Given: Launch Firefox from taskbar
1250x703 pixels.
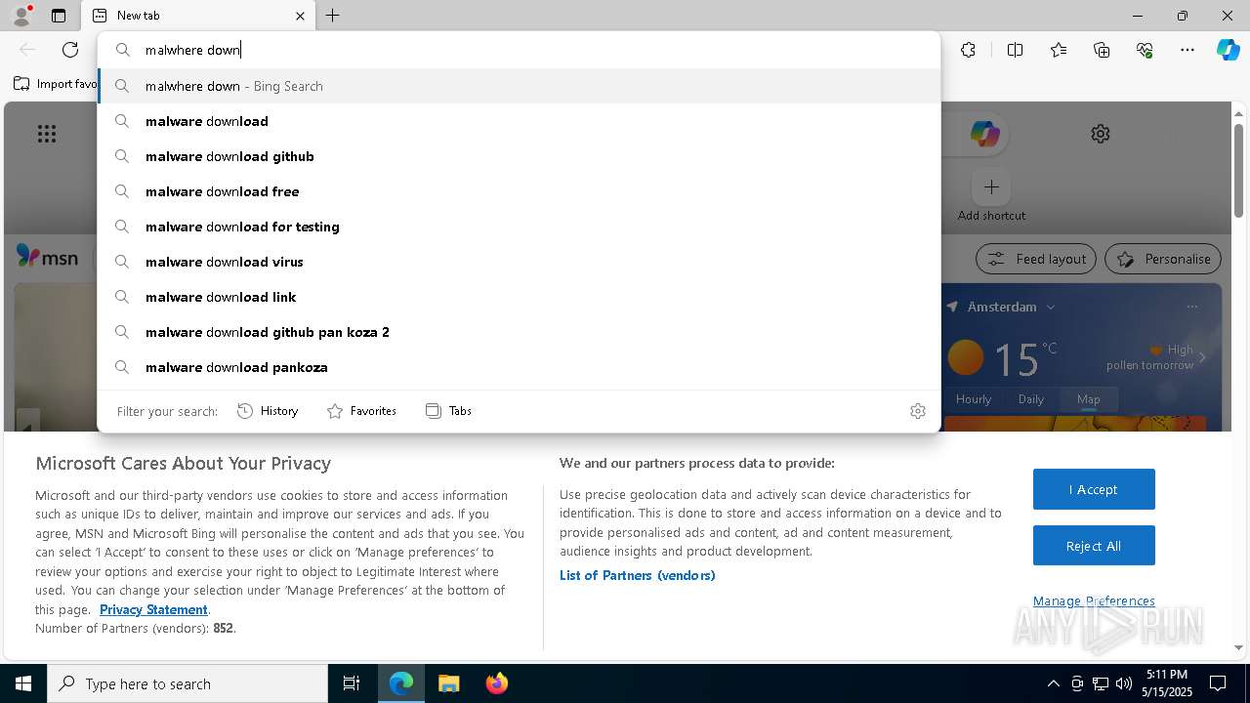Looking at the screenshot, I should click(496, 683).
